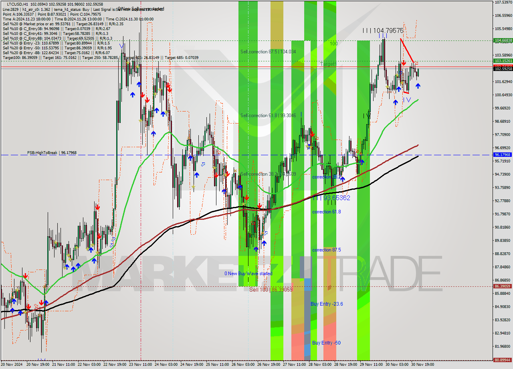Image resolution: width=513 pixels, height=369 pixels.
Task: Click the blue 'correction 87.5' label
Action: point(327,250)
